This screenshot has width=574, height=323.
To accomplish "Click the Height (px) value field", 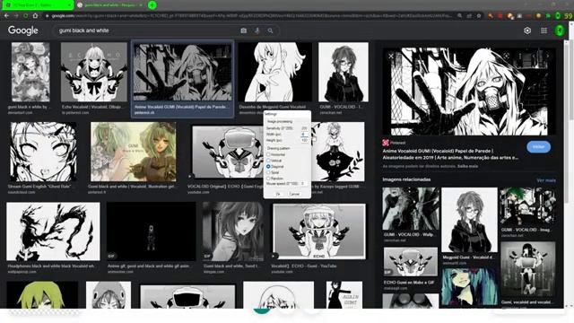I will pos(304,140).
